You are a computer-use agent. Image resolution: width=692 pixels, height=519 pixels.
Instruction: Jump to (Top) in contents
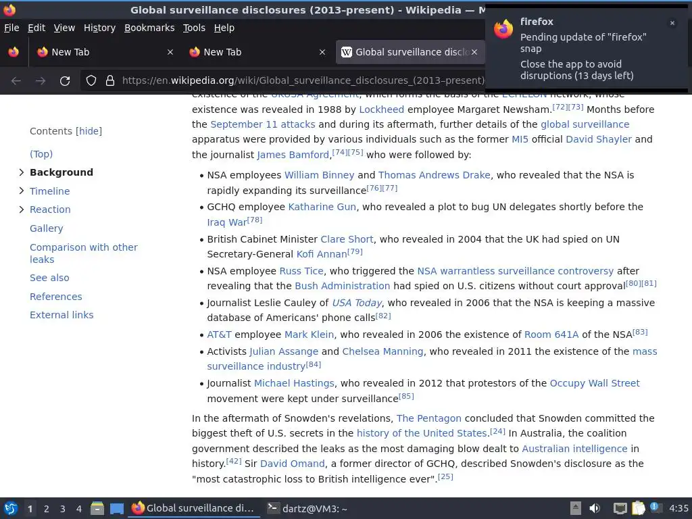click(x=41, y=154)
